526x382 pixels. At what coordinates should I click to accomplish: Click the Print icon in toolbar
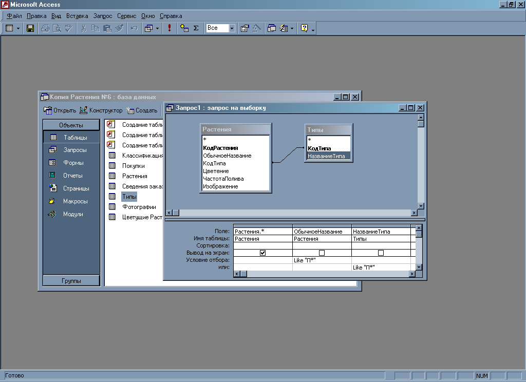click(45, 28)
